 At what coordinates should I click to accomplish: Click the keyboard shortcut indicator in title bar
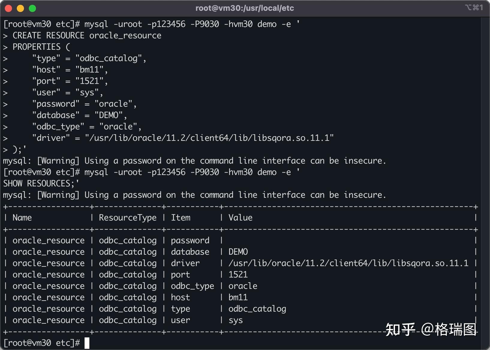pyautogui.click(x=474, y=7)
